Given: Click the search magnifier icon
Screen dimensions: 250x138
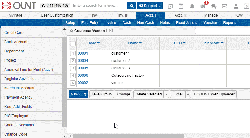Looking at the screenshot, I should (x=132, y=6).
